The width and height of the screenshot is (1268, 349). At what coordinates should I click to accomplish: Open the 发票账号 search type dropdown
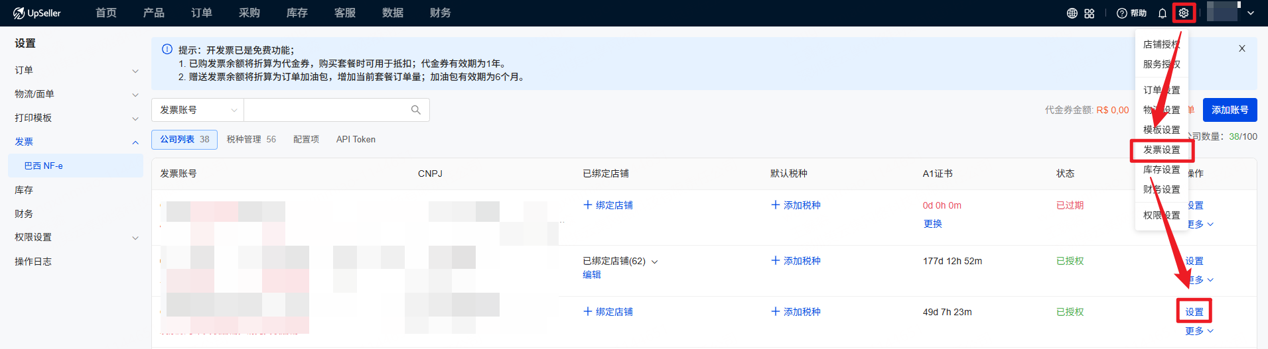198,110
